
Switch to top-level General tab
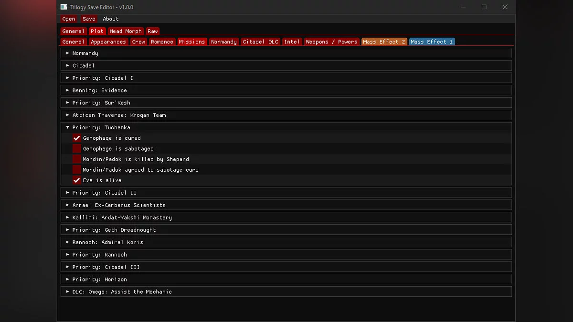pos(73,31)
